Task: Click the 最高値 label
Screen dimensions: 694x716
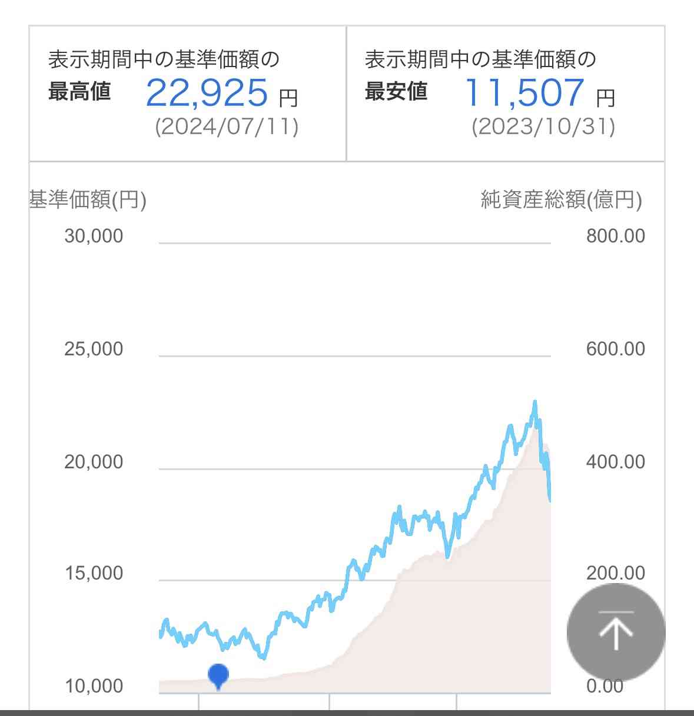Action: pyautogui.click(x=79, y=91)
